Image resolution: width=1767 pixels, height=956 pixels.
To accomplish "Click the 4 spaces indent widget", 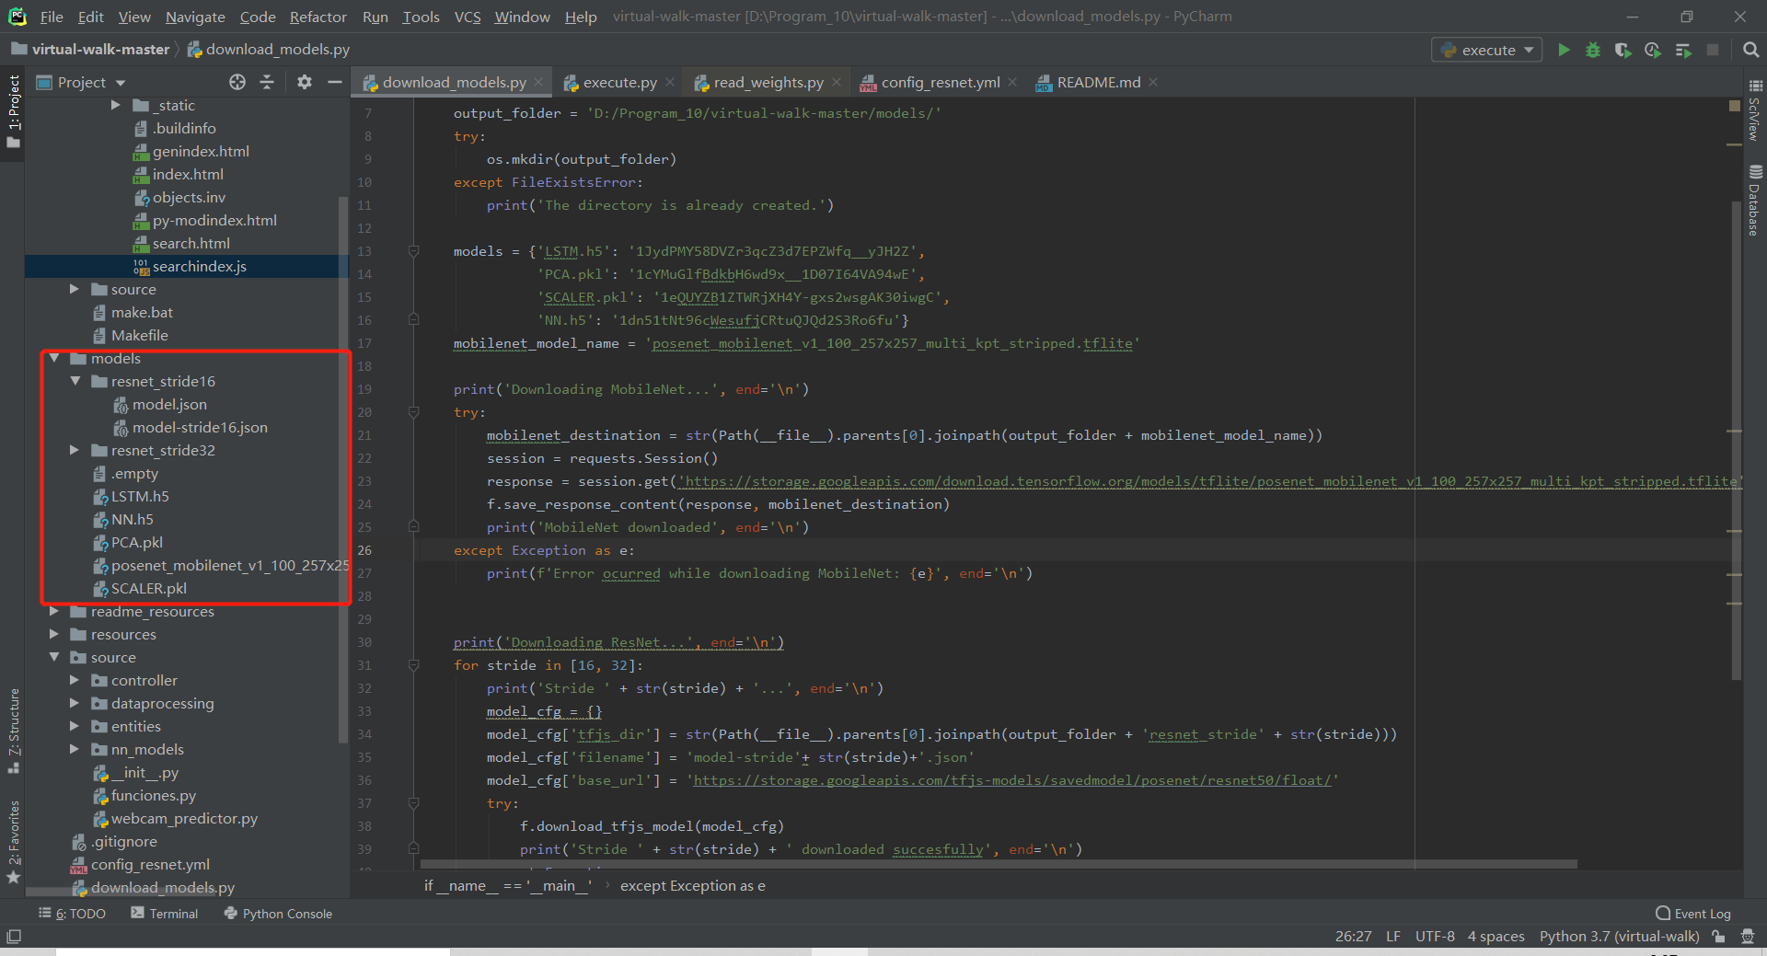I will tap(1496, 936).
